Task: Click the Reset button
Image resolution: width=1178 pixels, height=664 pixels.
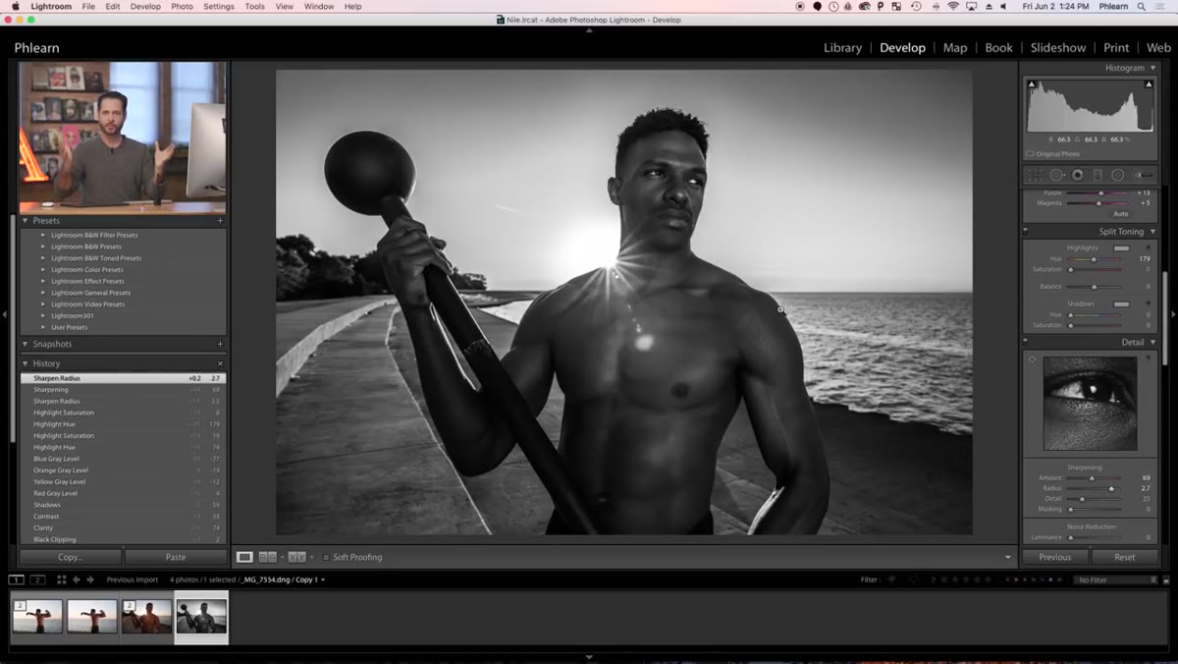Action: (x=1125, y=557)
